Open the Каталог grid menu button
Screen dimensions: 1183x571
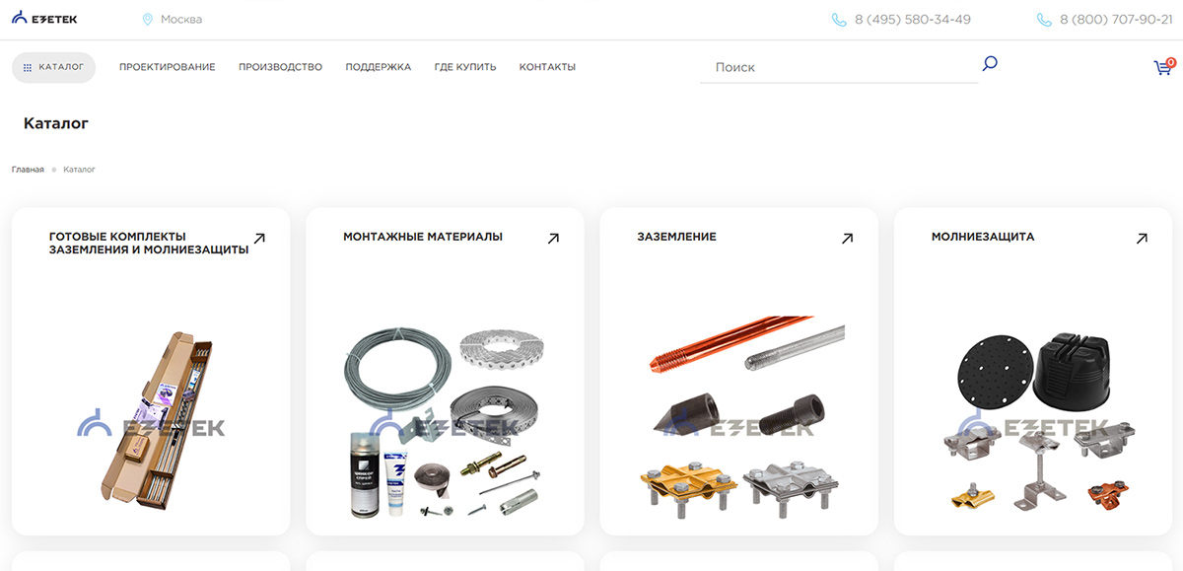pyautogui.click(x=53, y=67)
